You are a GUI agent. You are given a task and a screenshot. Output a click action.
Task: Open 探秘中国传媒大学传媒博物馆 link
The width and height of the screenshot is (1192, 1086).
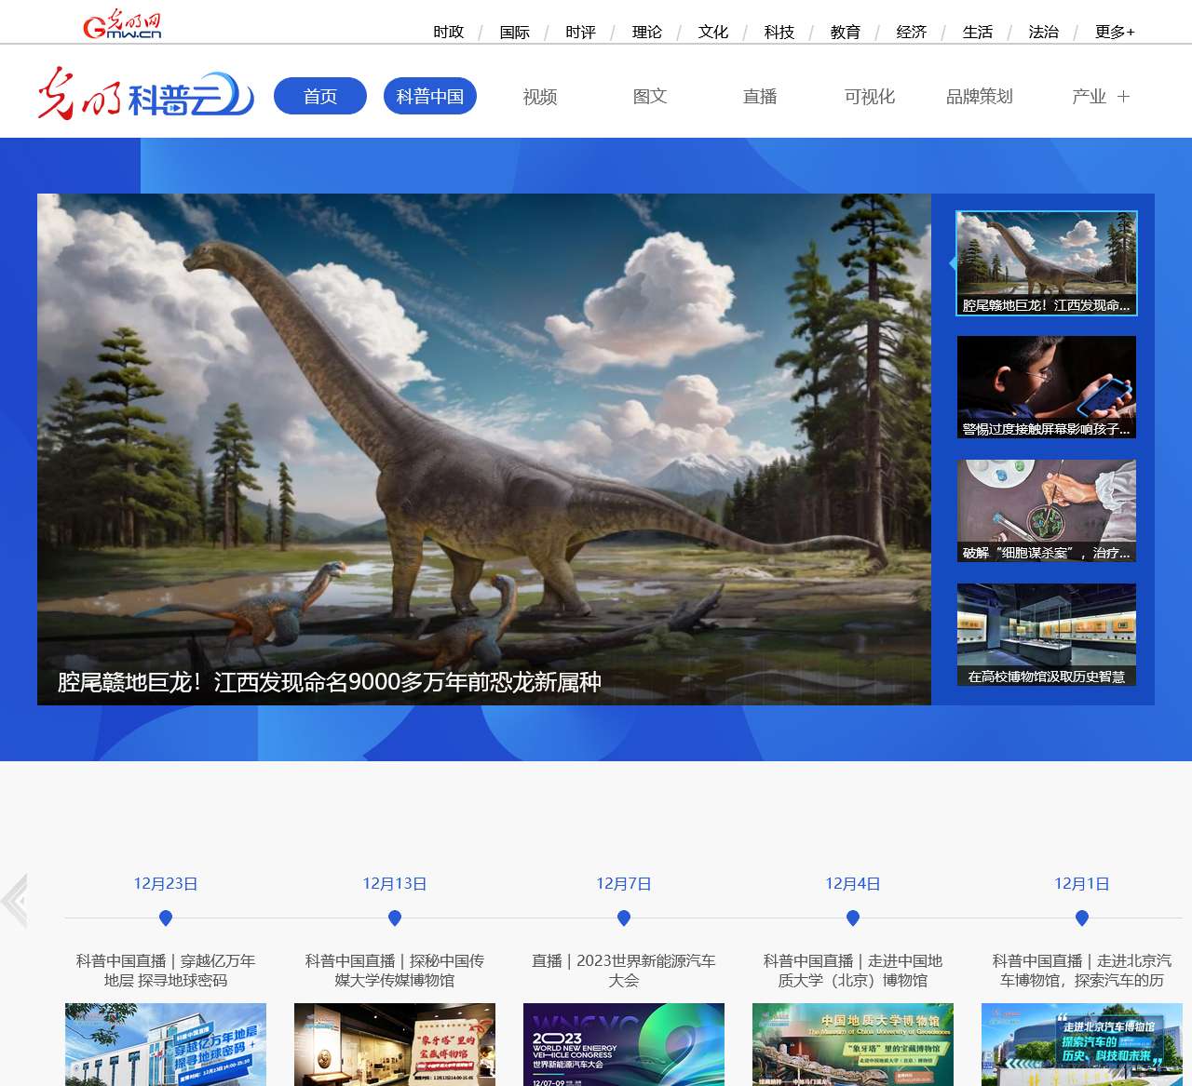[x=395, y=971]
